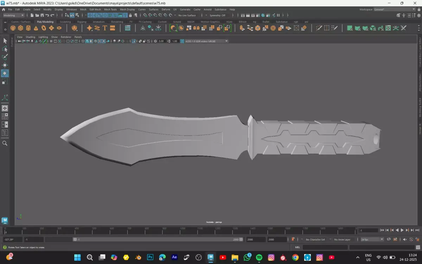Screen dimensions: 422x264
Task: Toggle Isolate Select in viewport toolbar
Action: (134, 41)
